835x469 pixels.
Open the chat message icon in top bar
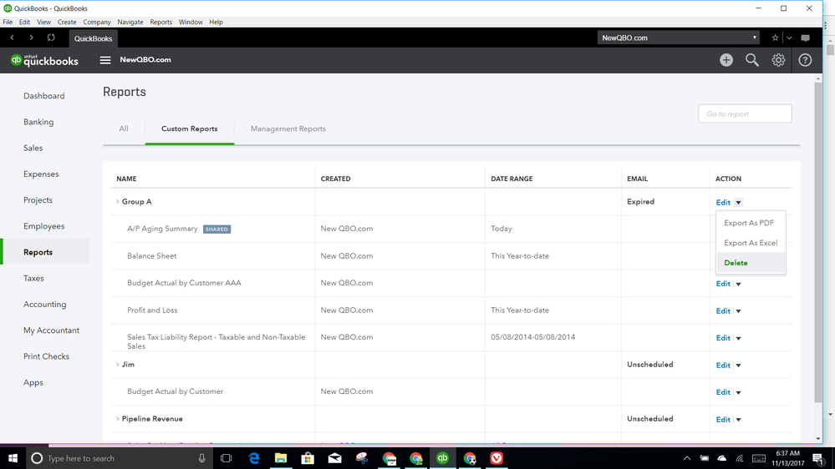pos(805,38)
